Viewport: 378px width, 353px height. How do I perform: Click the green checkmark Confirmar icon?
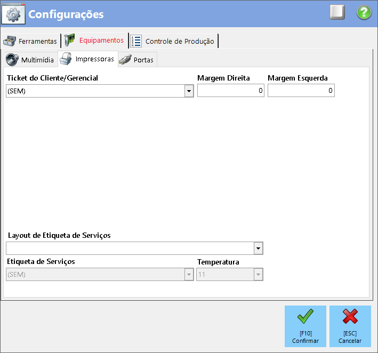[x=305, y=317]
